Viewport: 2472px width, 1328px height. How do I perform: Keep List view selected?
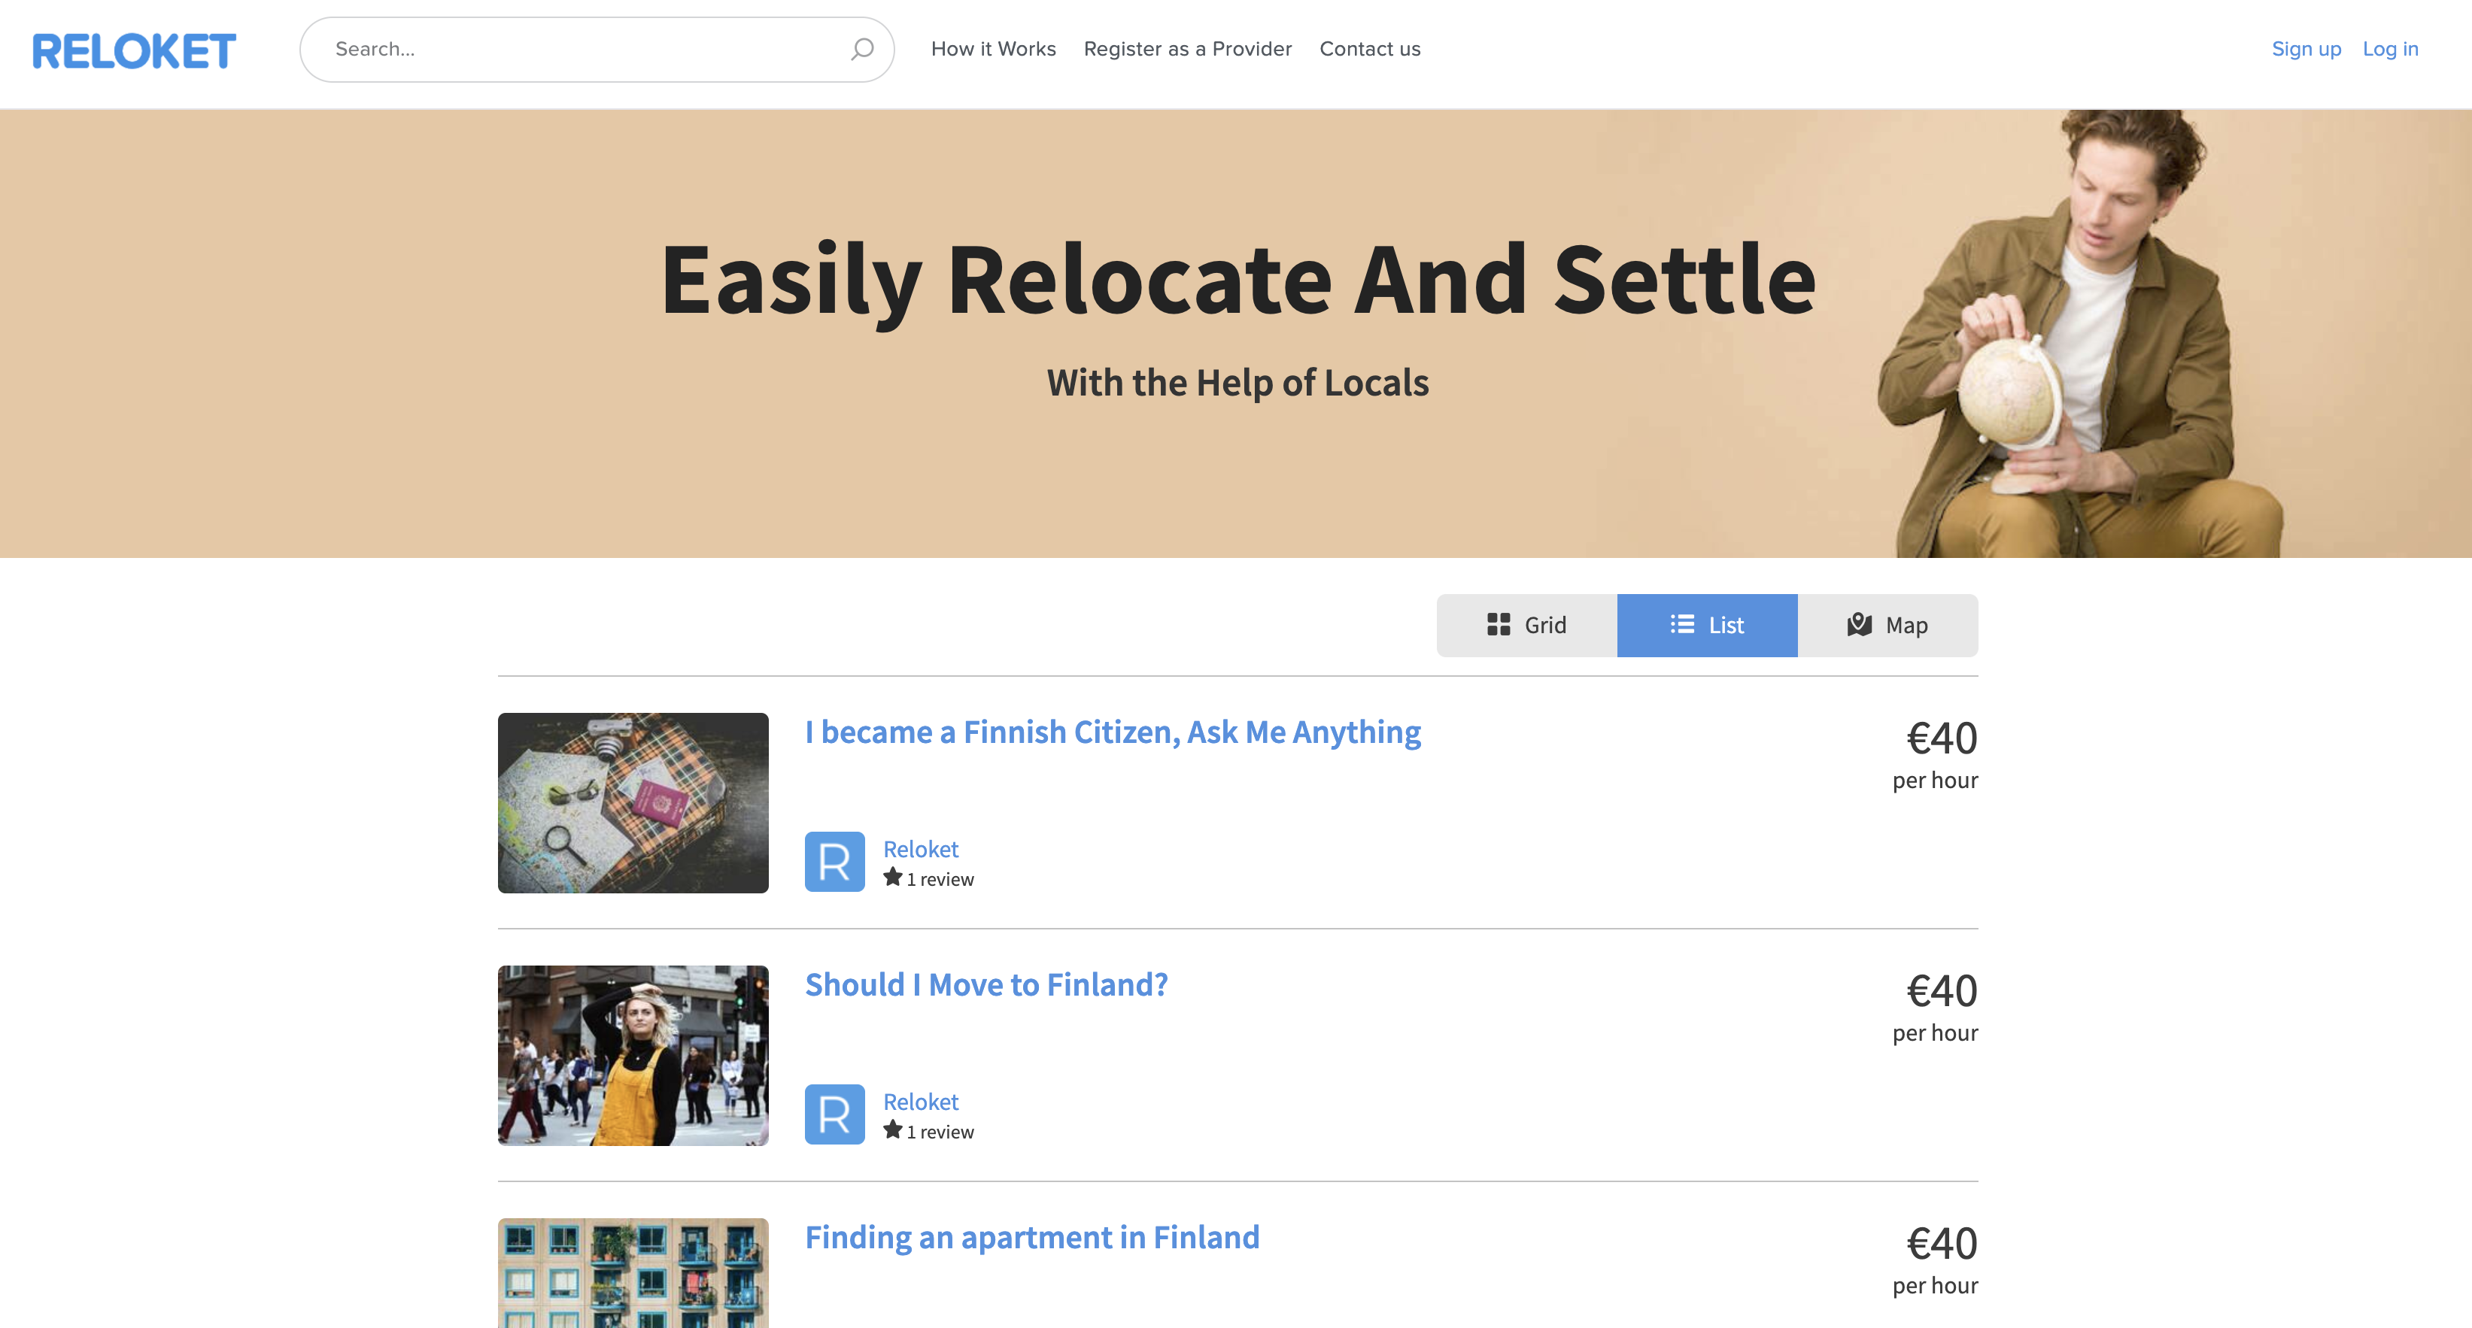[x=1706, y=623]
